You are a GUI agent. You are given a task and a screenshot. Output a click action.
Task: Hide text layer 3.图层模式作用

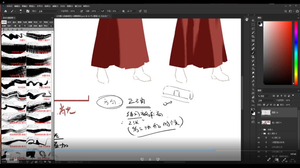259,142
